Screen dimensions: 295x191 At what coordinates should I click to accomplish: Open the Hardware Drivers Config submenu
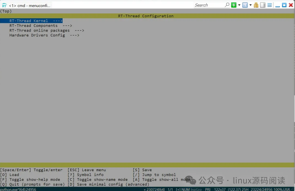44,35
